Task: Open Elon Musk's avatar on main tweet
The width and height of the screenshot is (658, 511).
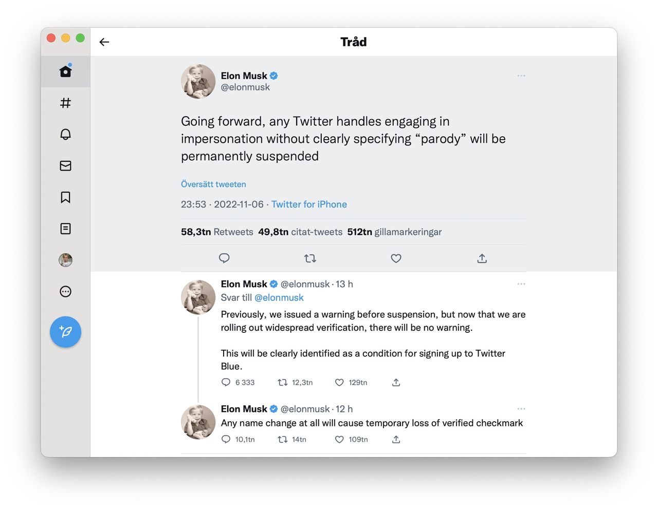Action: pyautogui.click(x=198, y=81)
